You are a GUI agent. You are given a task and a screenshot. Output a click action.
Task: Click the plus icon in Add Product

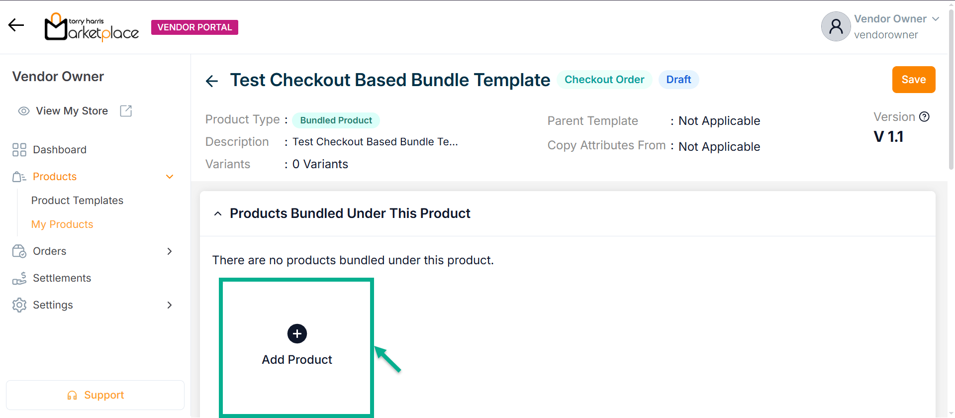click(x=297, y=334)
